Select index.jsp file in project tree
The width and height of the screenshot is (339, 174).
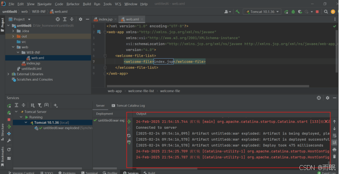33,63
